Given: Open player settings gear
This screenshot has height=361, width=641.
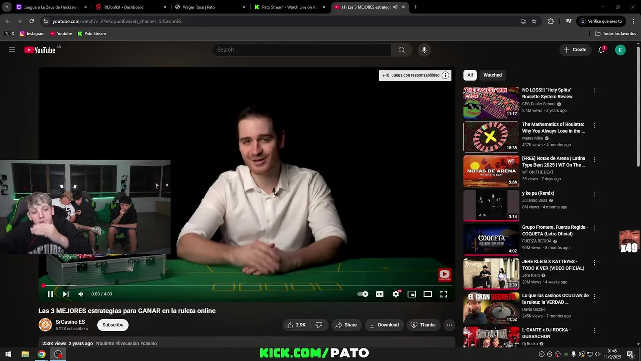Looking at the screenshot, I should (396, 294).
